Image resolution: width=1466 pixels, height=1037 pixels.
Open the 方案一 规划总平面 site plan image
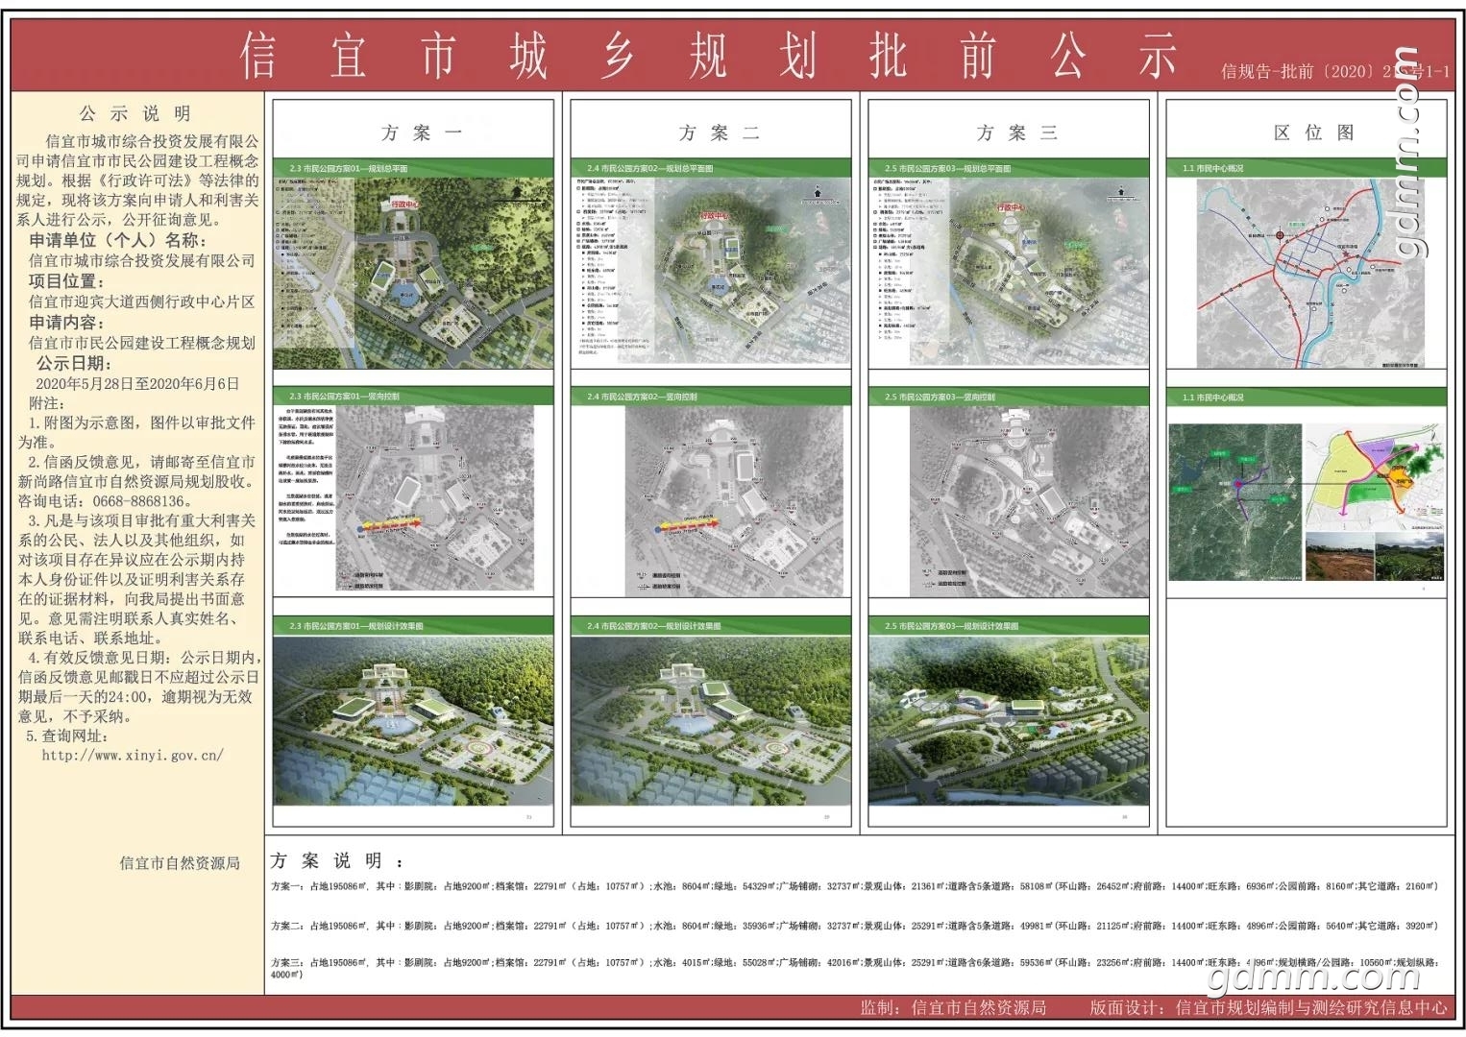[413, 273]
